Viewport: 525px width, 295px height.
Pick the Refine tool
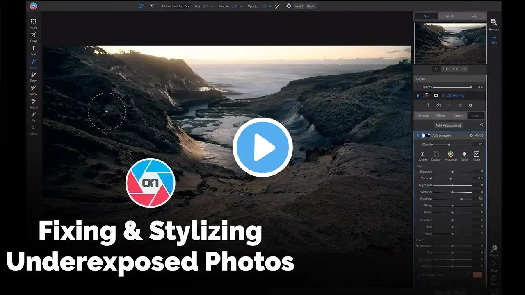[33, 103]
